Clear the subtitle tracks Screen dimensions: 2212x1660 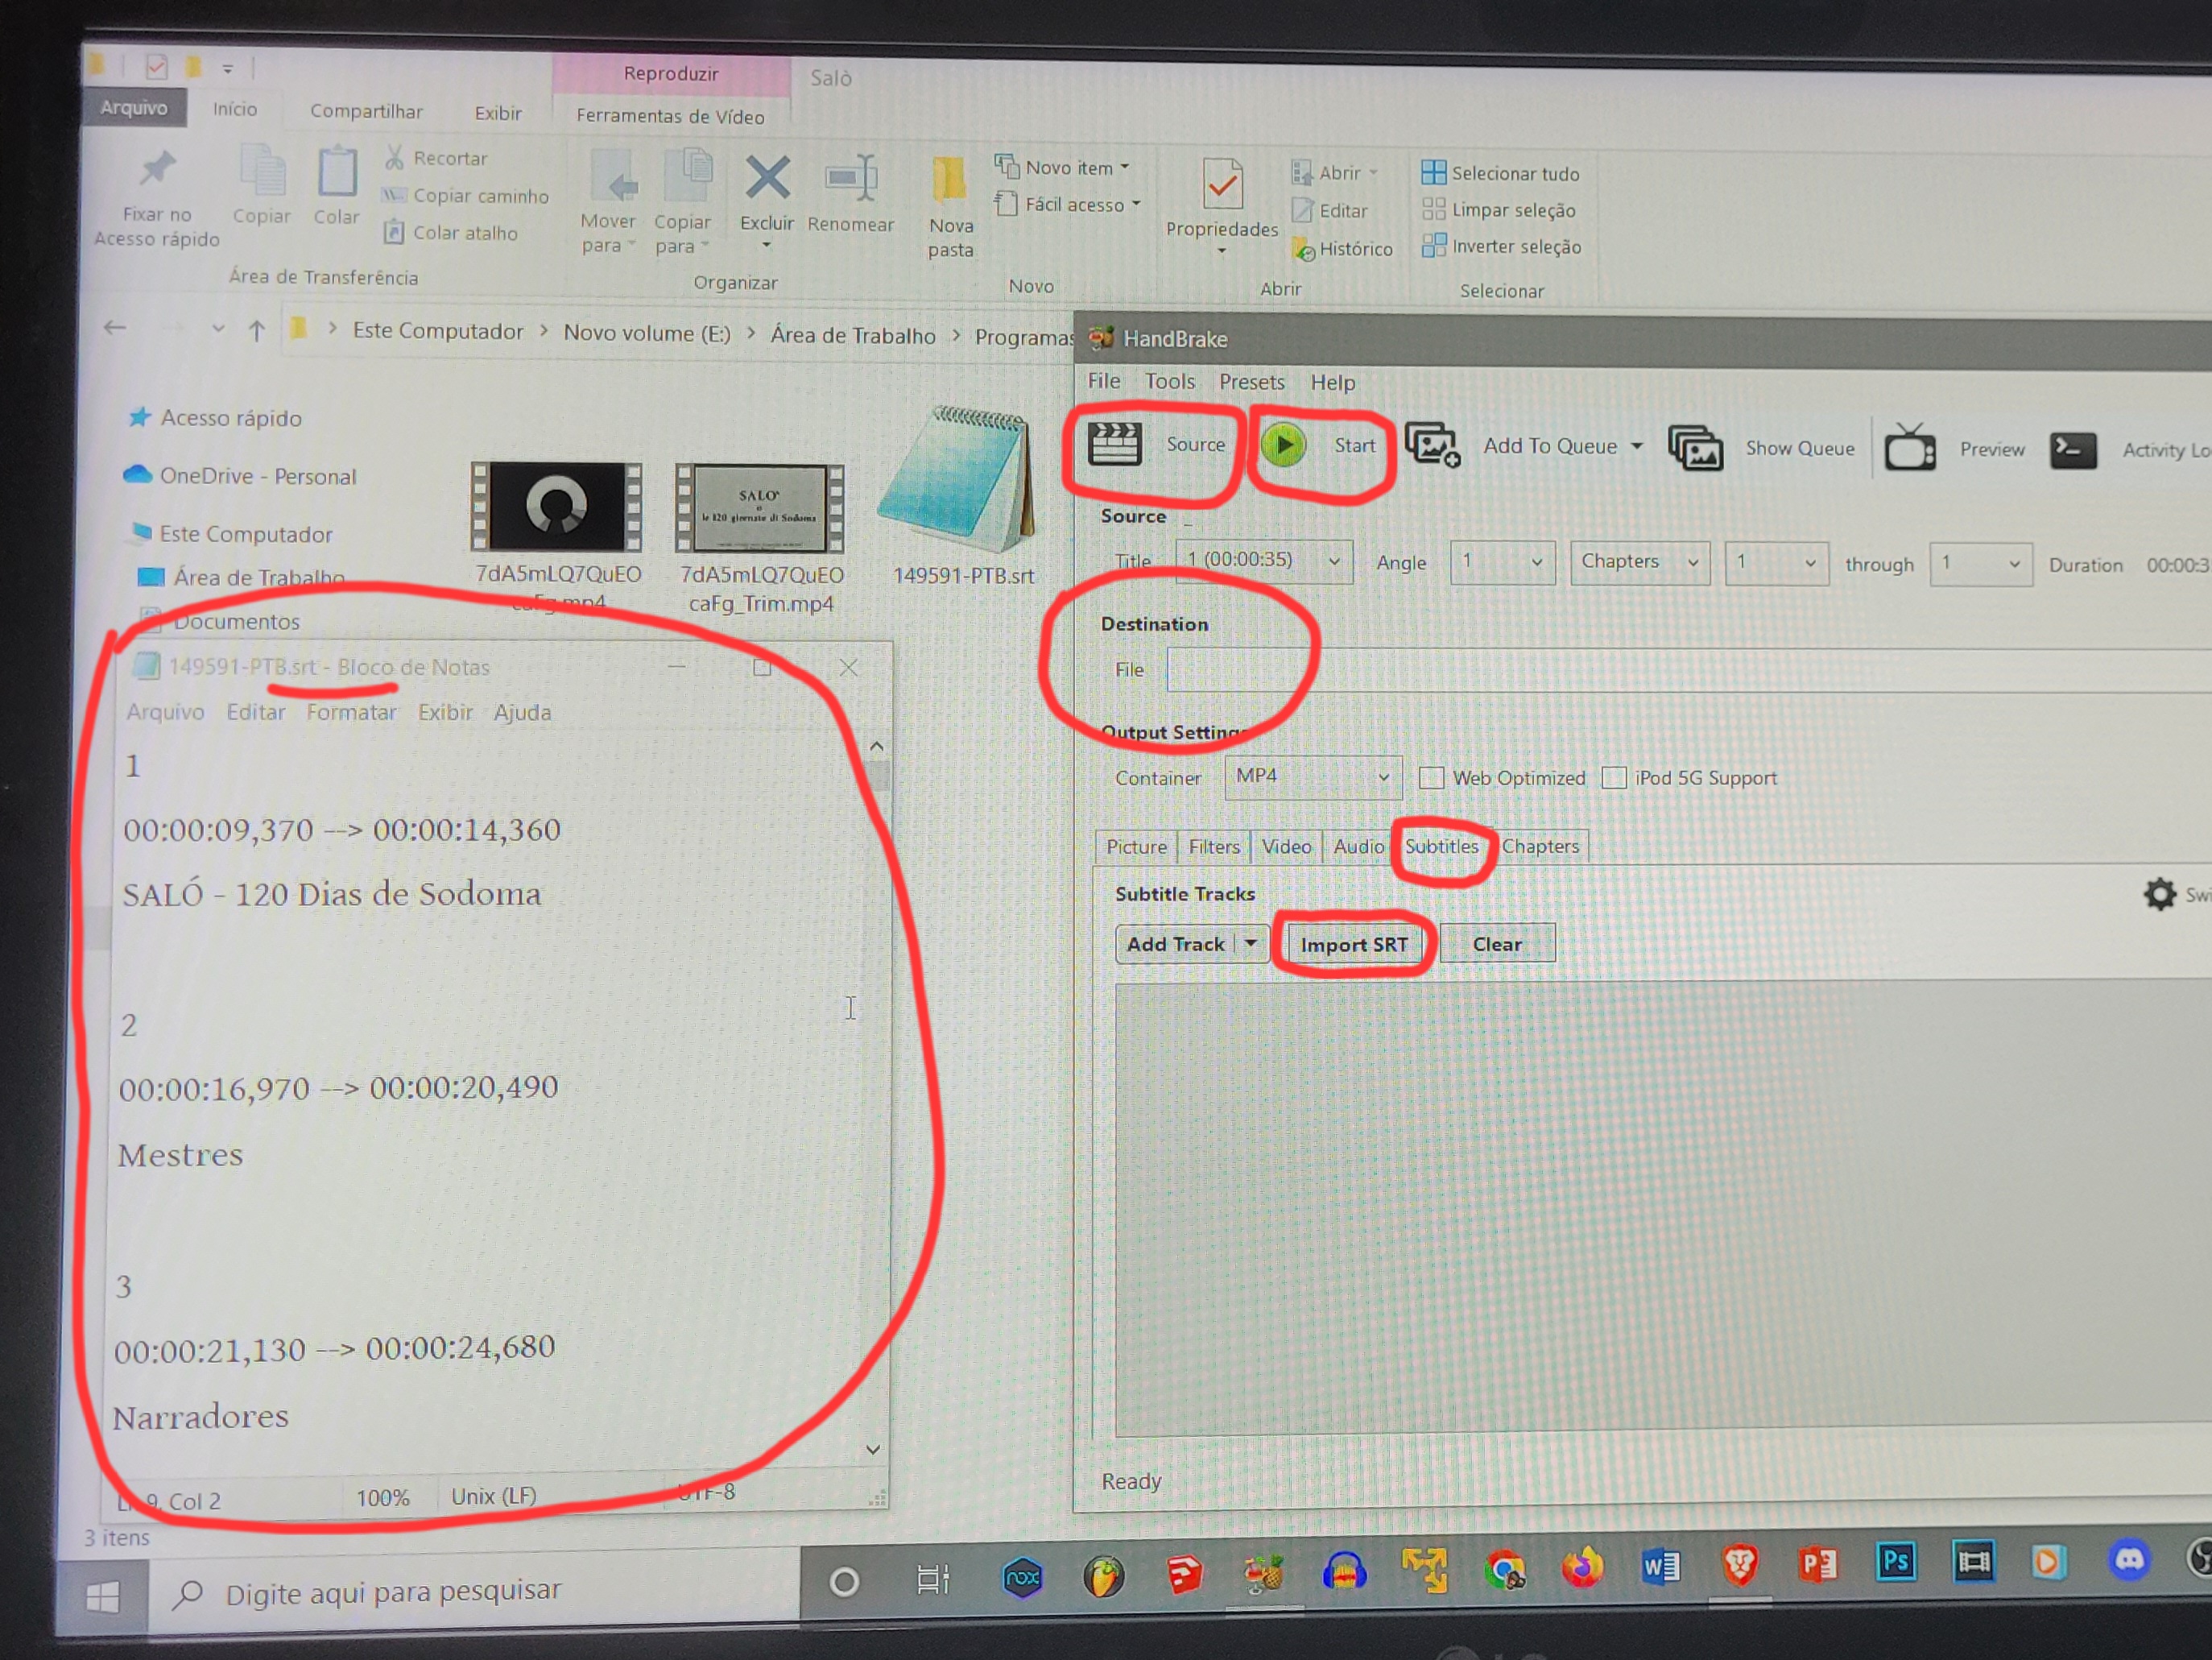point(1496,944)
